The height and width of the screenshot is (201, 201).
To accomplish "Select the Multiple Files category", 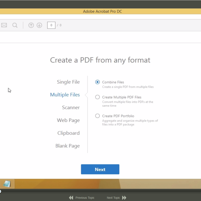I will pos(65,95).
